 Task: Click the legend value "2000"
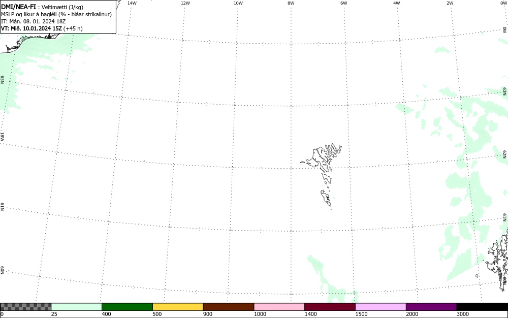412,314
